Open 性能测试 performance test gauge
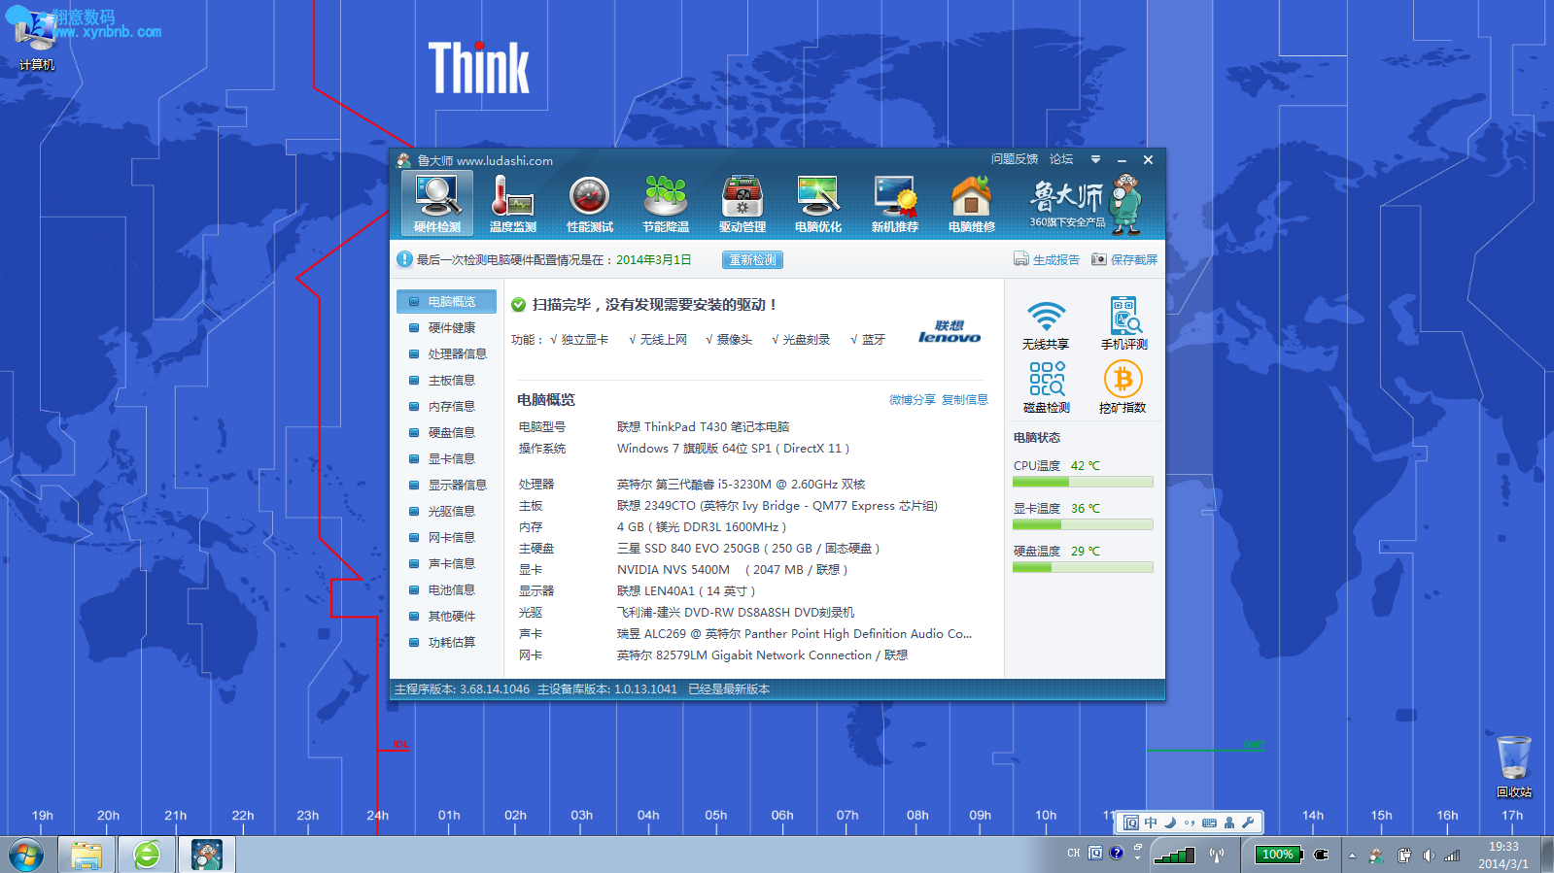1554x873 pixels. pyautogui.click(x=589, y=204)
